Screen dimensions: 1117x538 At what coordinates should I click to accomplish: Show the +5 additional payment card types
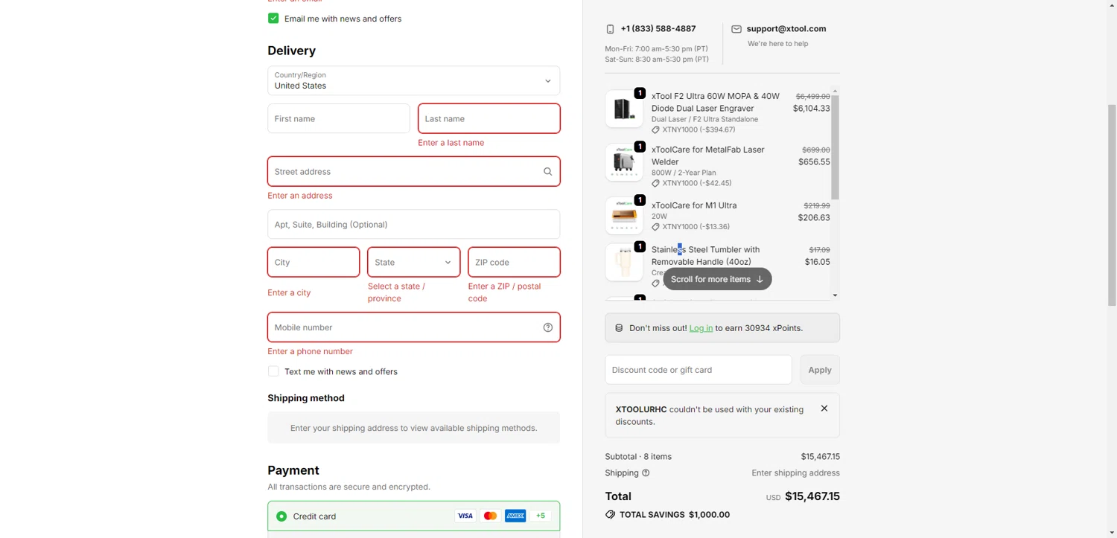click(541, 516)
